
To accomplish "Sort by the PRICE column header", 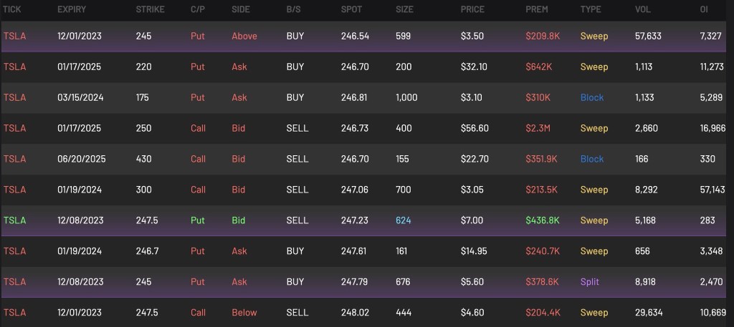I will 472,9.
